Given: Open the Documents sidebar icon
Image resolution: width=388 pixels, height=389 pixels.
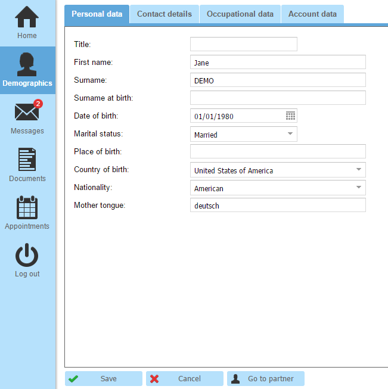Looking at the screenshot, I should [27, 159].
